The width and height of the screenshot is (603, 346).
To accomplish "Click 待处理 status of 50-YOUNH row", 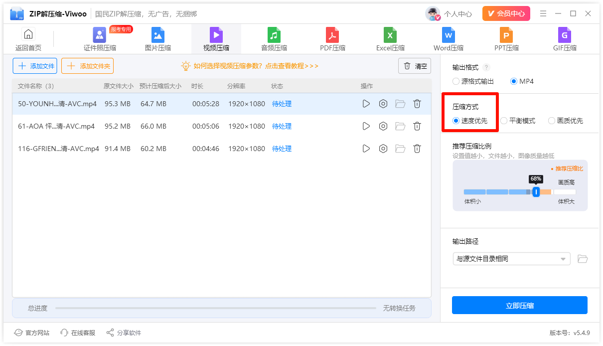I will coord(282,104).
